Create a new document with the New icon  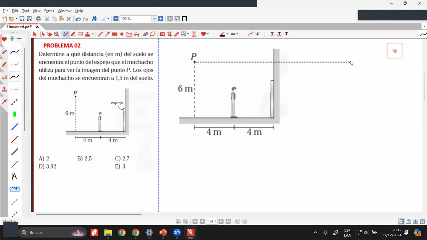coord(4,19)
